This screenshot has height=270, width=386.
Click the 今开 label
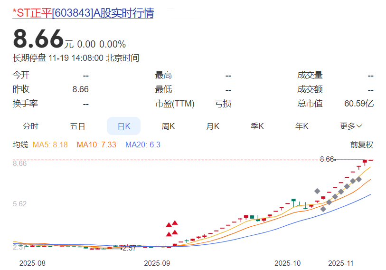(21, 75)
